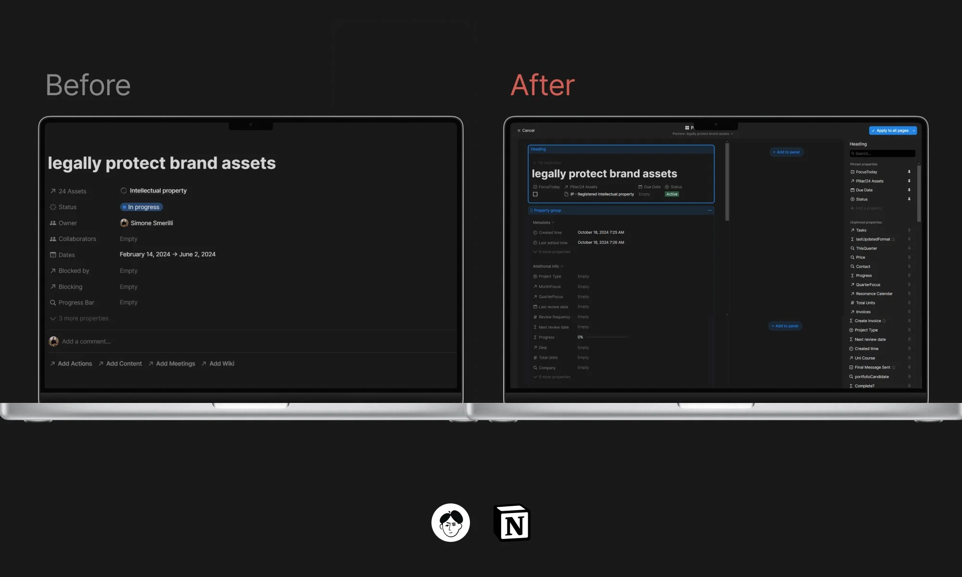
Task: Check the empty checkbox under the heading
Action: 535,194
